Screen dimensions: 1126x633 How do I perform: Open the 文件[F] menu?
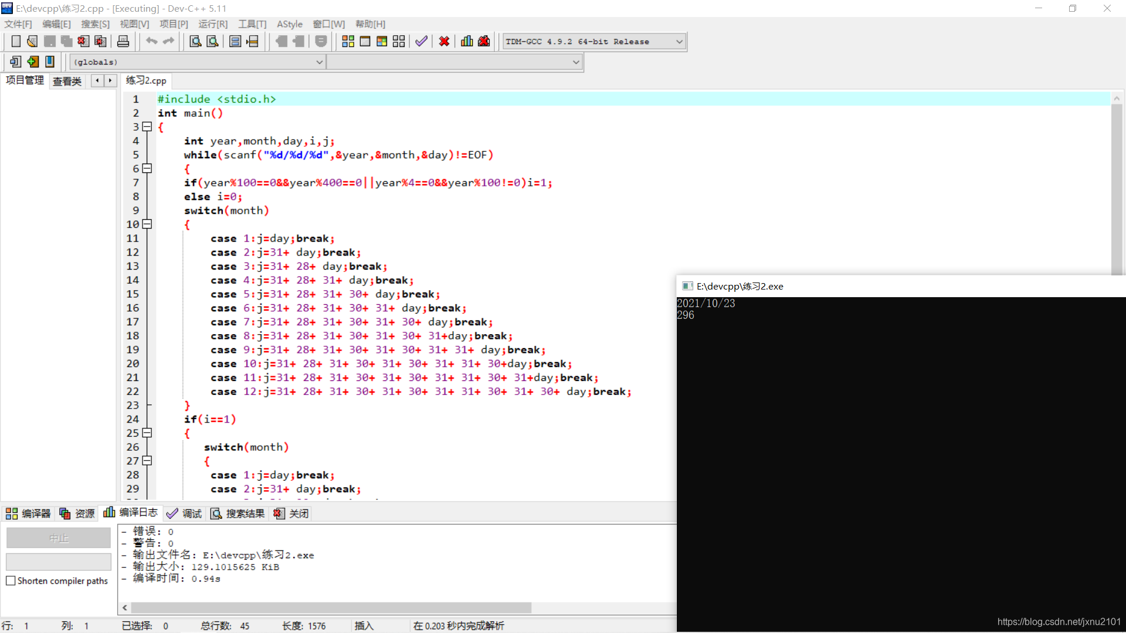click(x=18, y=24)
